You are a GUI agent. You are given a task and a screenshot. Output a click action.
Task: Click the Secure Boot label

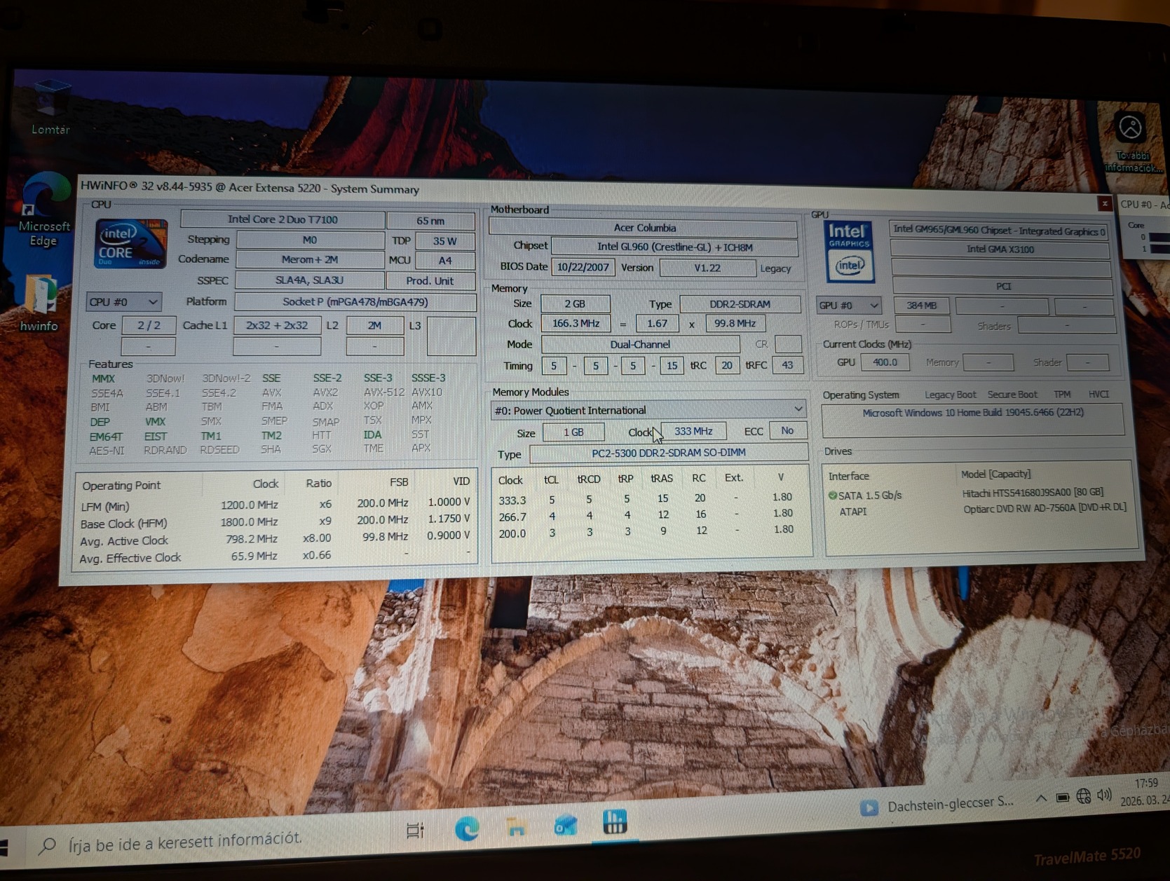(1012, 395)
